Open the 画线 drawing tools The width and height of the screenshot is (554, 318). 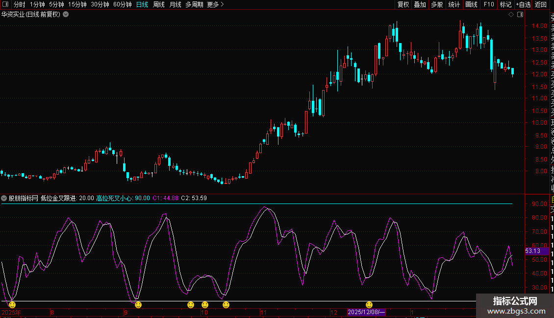click(x=471, y=4)
